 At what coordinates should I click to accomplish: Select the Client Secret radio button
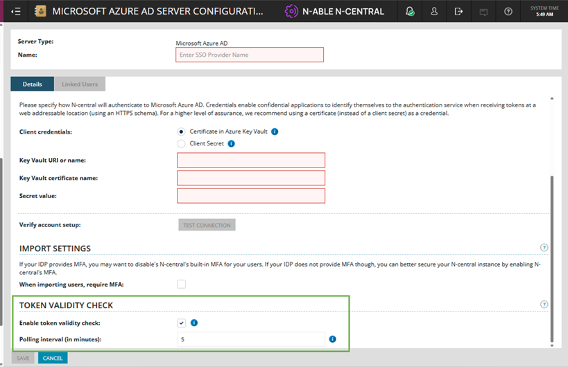coord(181,144)
